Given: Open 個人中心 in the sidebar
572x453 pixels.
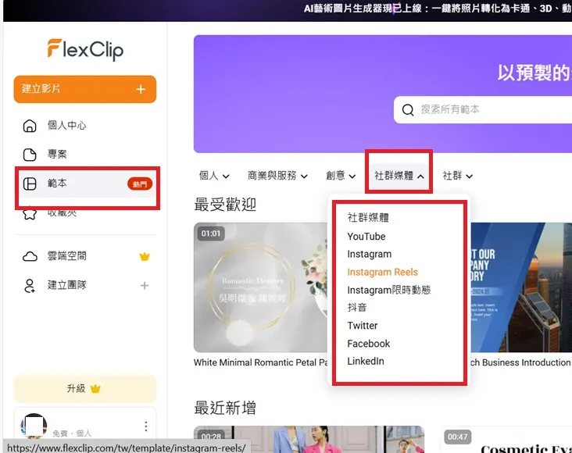Looking at the screenshot, I should click(x=85, y=126).
